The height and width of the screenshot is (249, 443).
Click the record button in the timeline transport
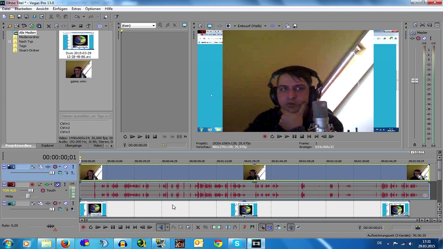[83, 228]
